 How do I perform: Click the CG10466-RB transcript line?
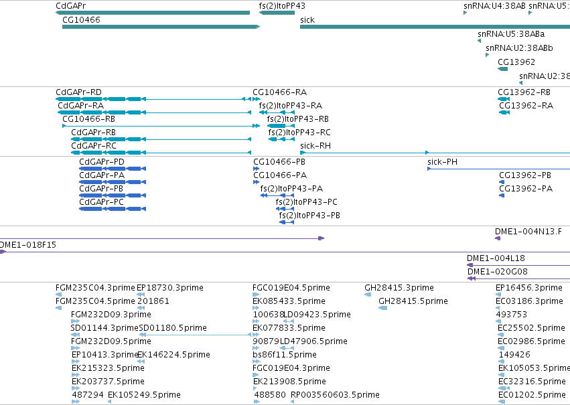coord(161,126)
